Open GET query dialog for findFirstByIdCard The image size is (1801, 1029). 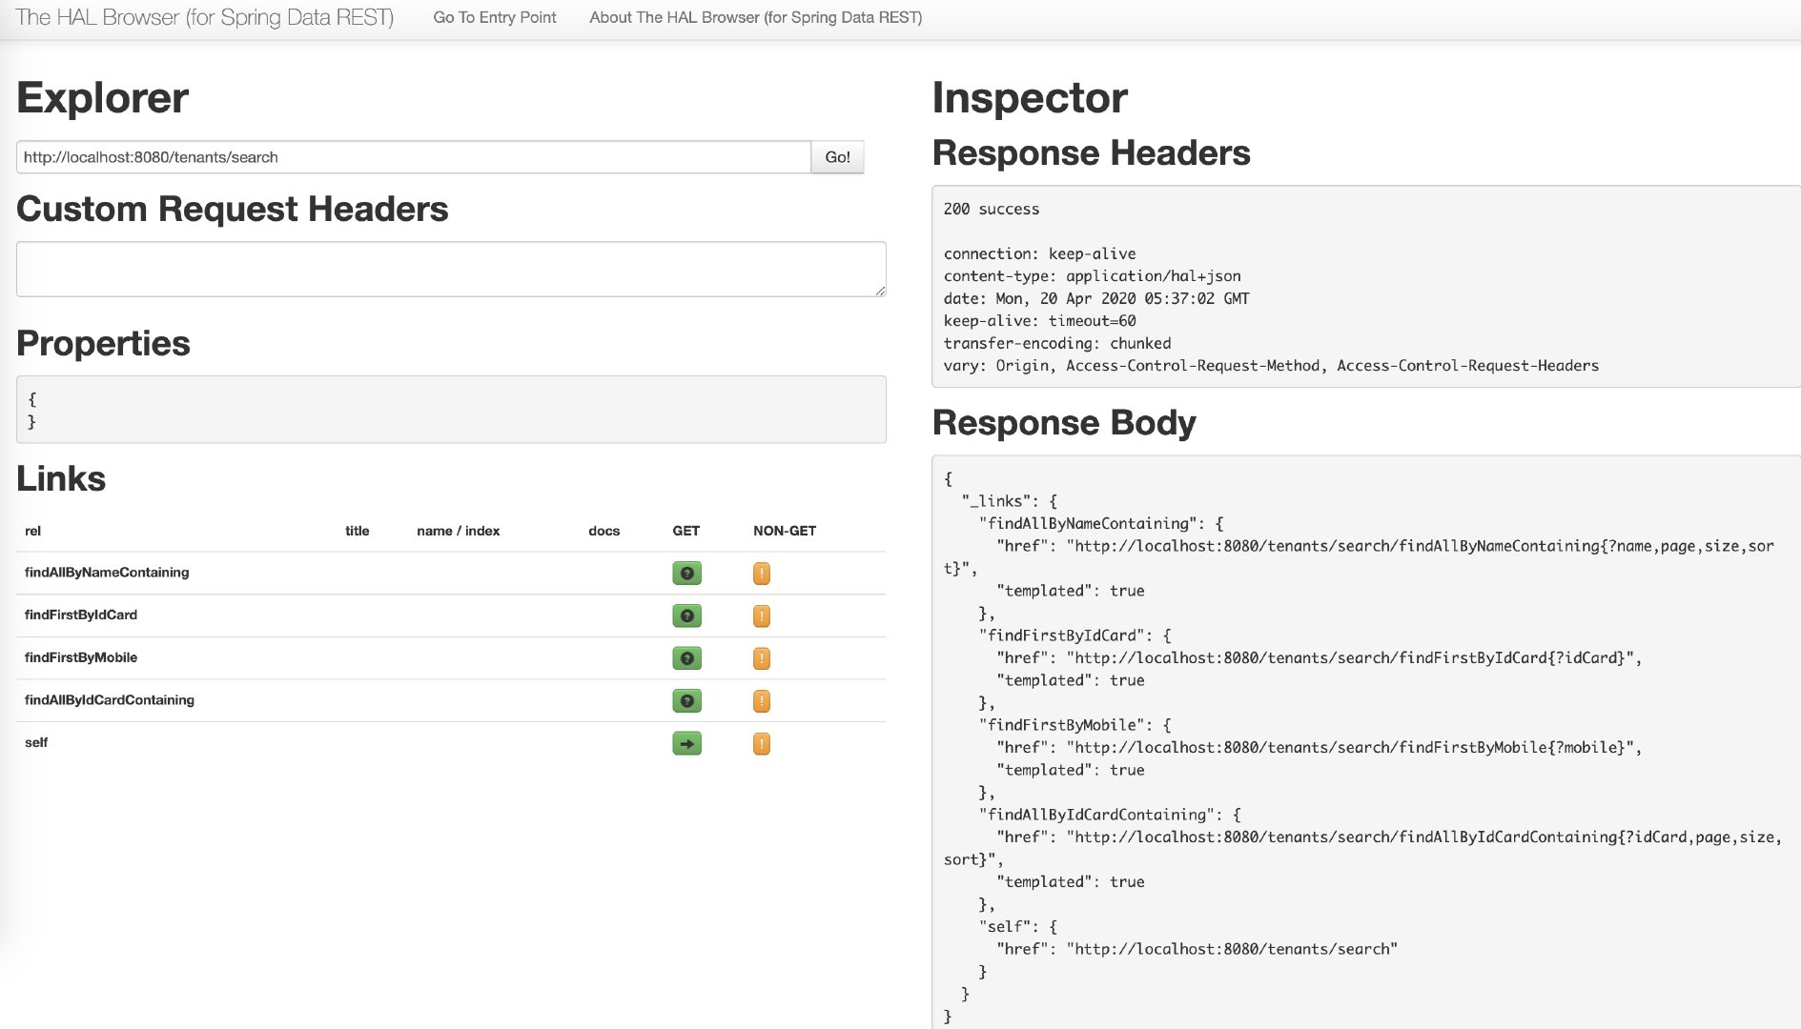[686, 615]
